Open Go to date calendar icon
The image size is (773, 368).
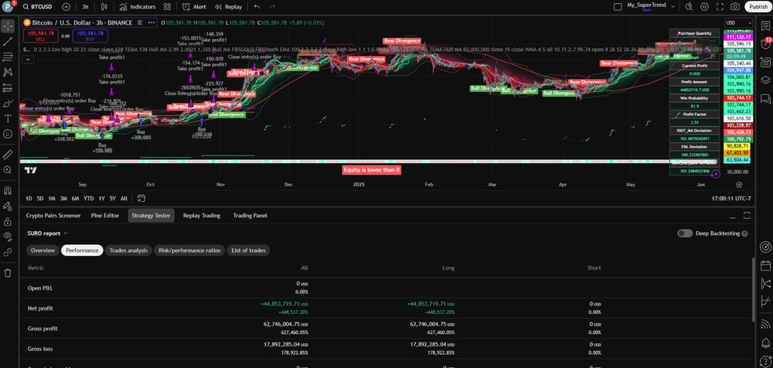click(x=141, y=199)
